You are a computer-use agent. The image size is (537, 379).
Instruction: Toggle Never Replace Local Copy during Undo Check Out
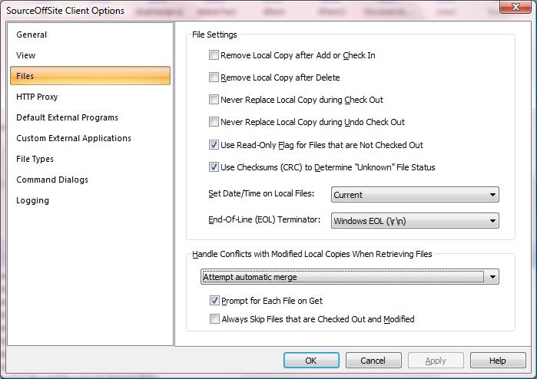pos(214,122)
